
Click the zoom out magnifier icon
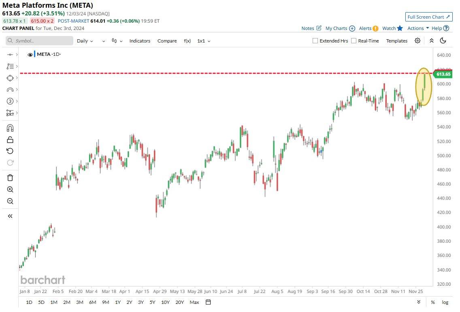[10, 201]
